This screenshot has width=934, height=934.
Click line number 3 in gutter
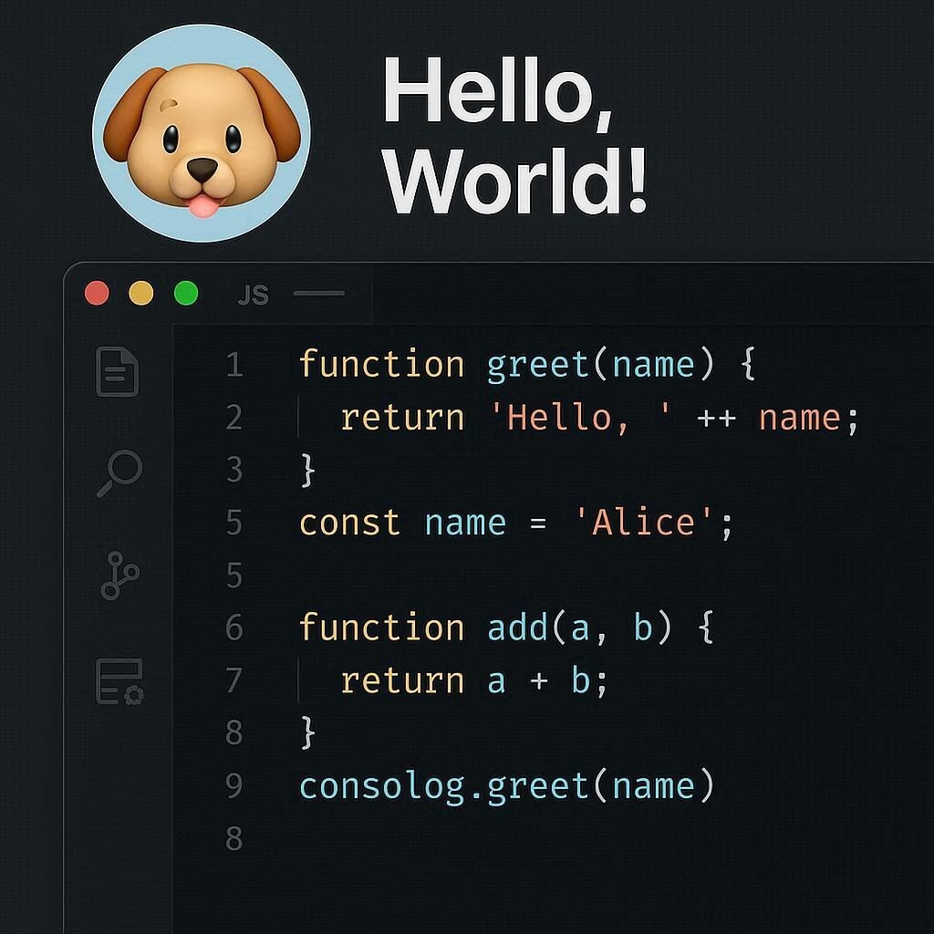234,470
